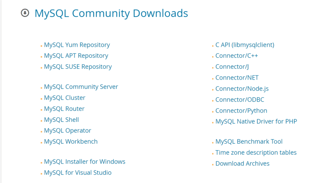Click the download arrow icon beside the title
322x183 pixels.
(25, 13)
